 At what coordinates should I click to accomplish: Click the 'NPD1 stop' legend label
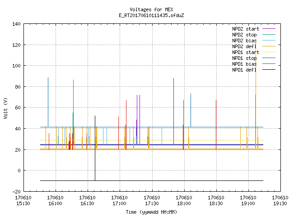point(244,58)
